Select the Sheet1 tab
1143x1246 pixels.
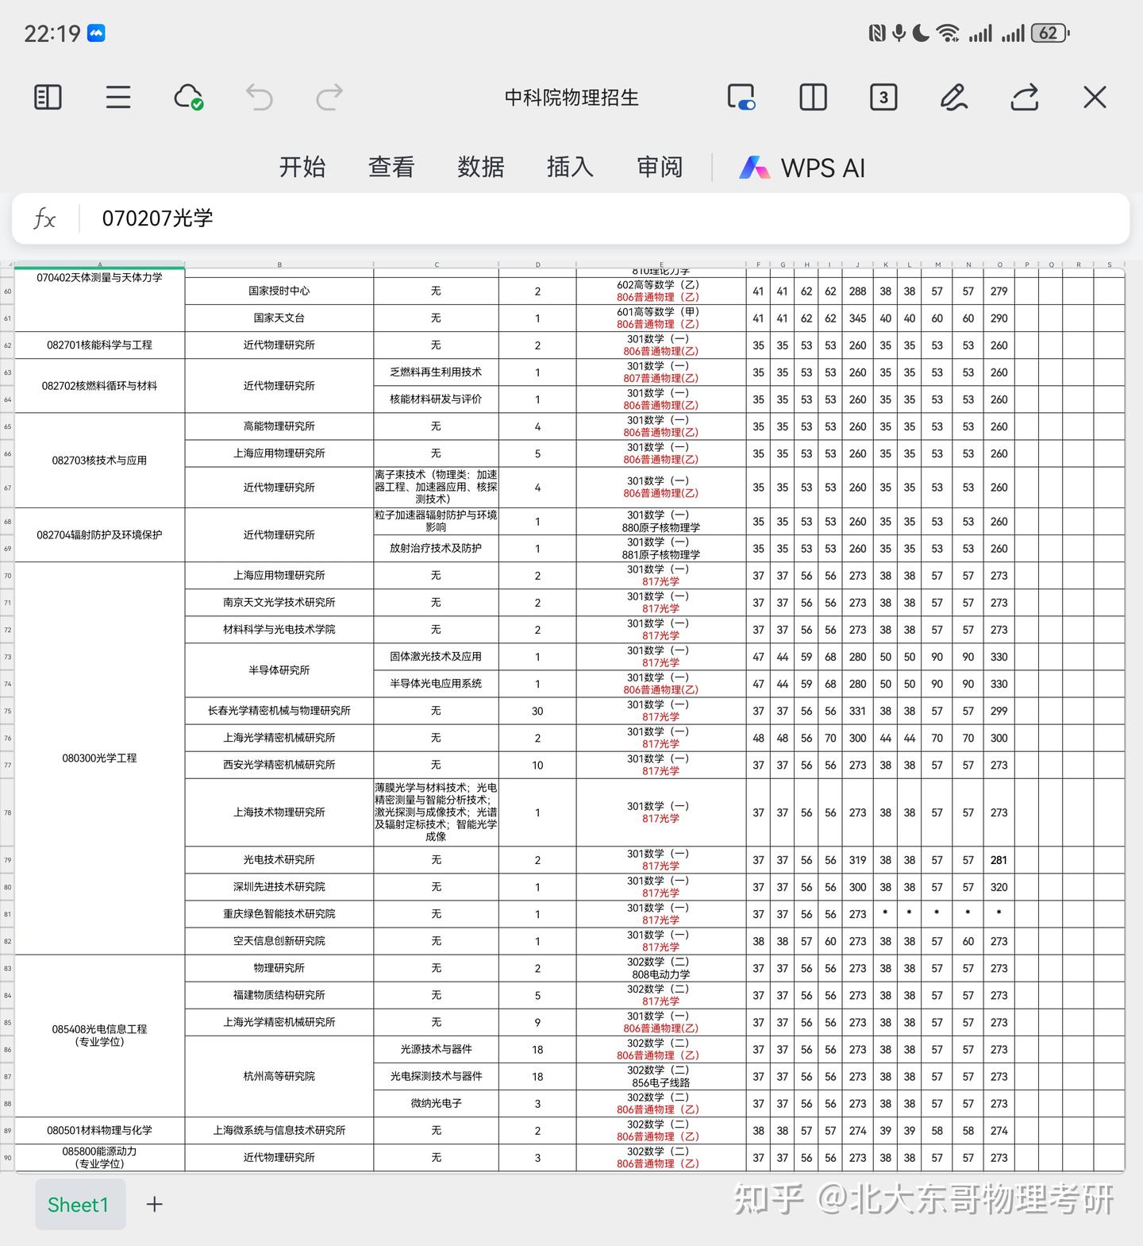pos(79,1205)
